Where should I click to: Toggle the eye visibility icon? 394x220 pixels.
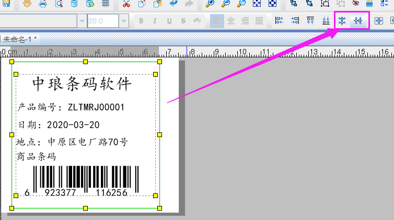coord(355,4)
